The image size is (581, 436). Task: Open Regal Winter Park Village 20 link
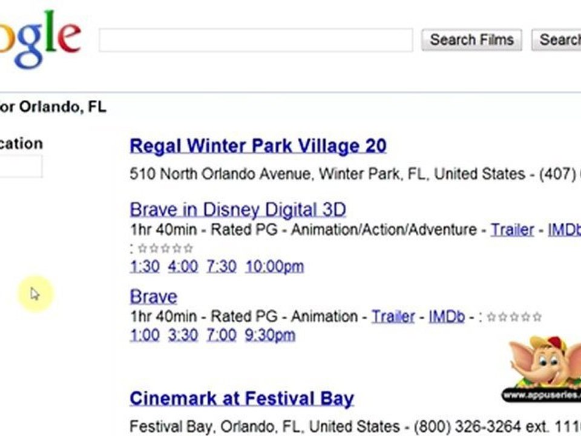pyautogui.click(x=258, y=146)
